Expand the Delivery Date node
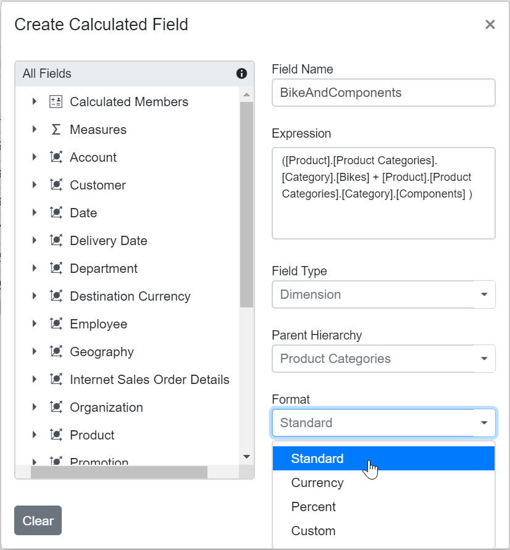This screenshot has width=510, height=550. pos(35,240)
